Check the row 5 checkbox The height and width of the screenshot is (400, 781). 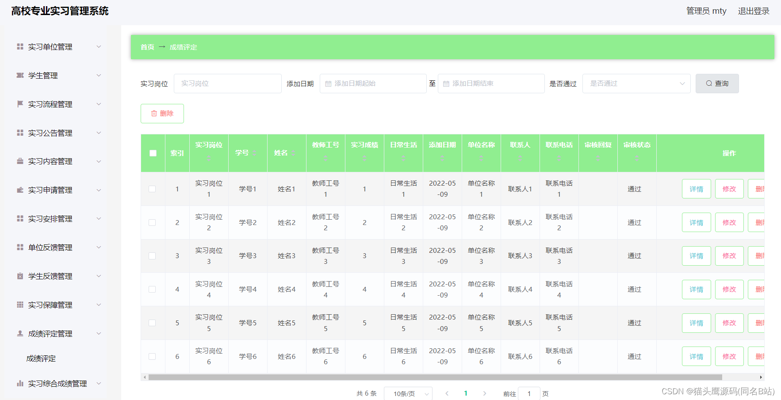[152, 323]
